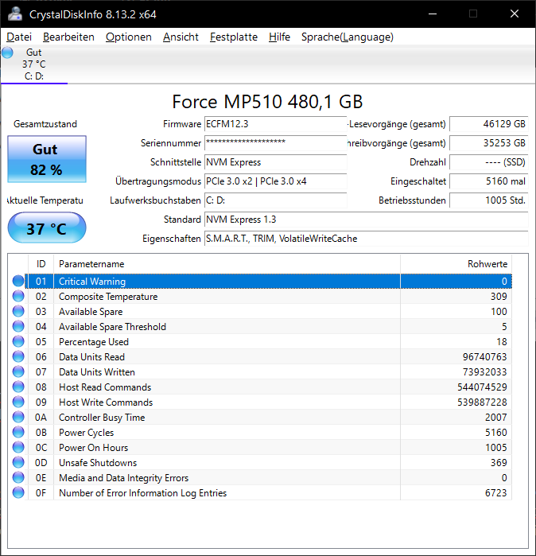Click the ID cell 0B
Viewport: 536px width, 556px height.
(41, 433)
